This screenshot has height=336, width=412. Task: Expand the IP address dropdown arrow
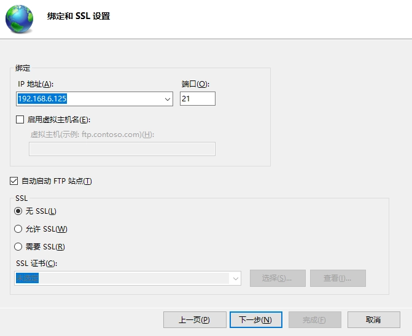click(x=168, y=99)
